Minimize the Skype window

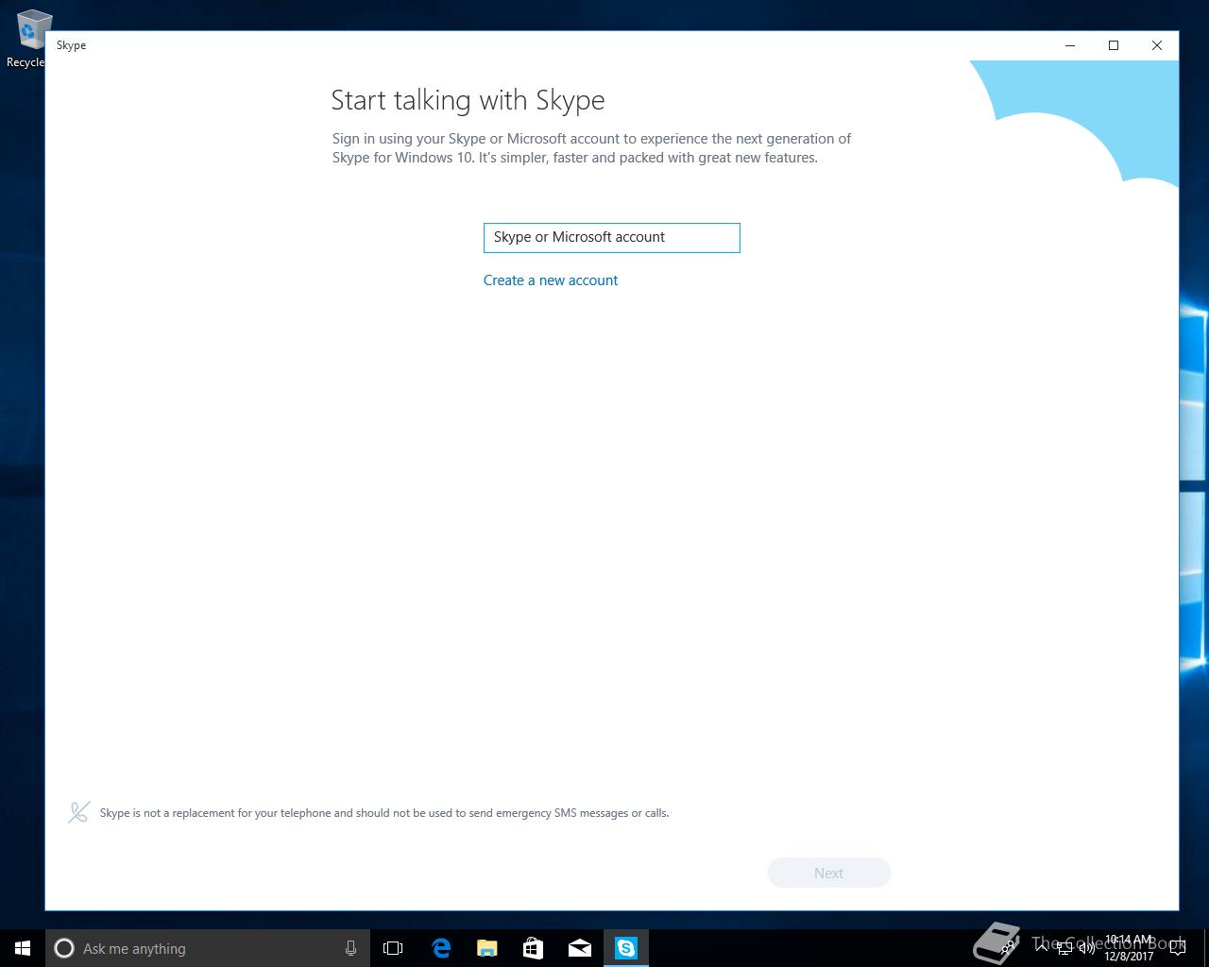pyautogui.click(x=1070, y=45)
